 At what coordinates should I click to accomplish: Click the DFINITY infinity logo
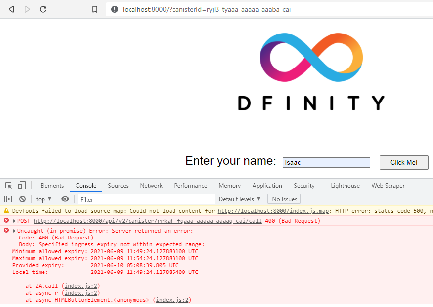tap(311, 57)
